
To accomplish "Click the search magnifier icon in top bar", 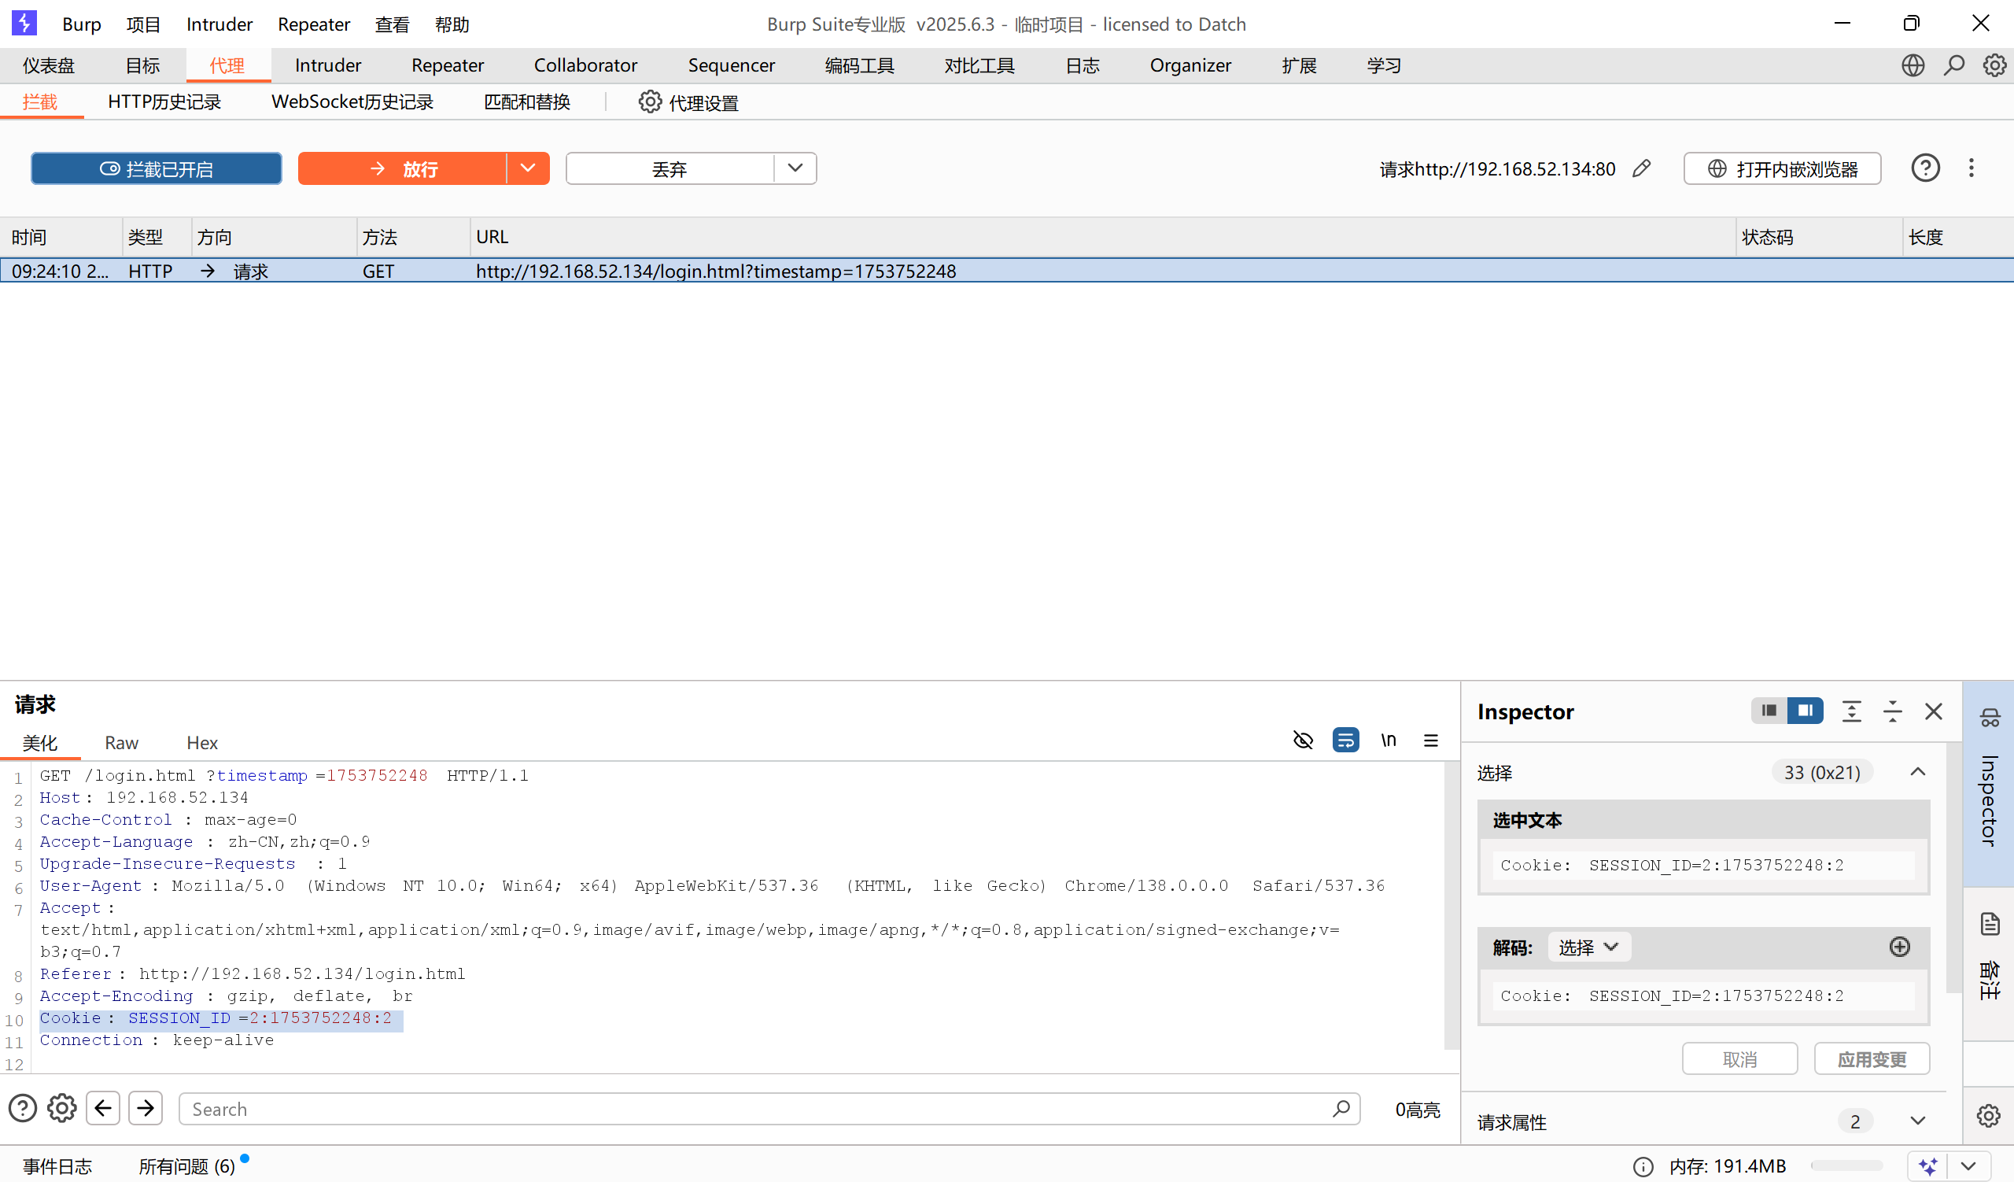I will (x=1954, y=65).
